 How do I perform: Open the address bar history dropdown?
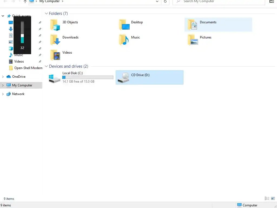157,1
